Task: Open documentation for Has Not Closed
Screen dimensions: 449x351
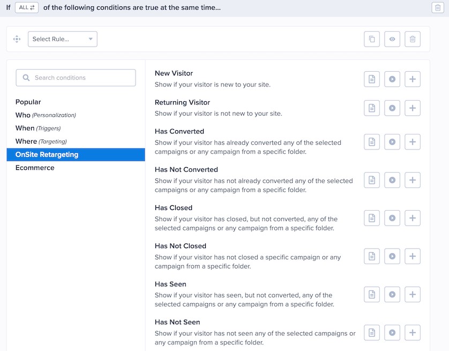Action: tap(372, 256)
